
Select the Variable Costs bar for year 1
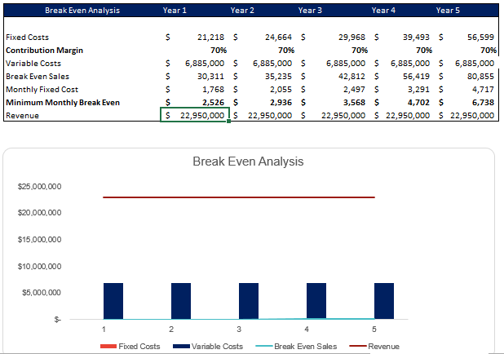click(113, 301)
